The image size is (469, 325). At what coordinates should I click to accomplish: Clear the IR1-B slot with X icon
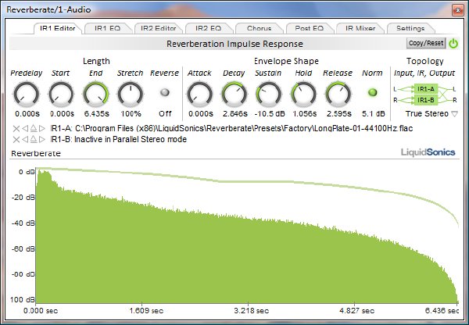click(16, 139)
